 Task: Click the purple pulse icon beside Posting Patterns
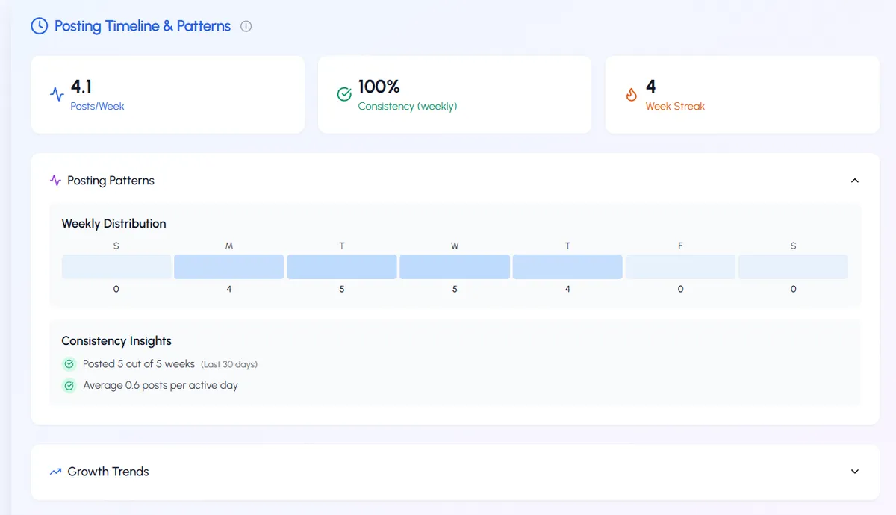pos(55,181)
